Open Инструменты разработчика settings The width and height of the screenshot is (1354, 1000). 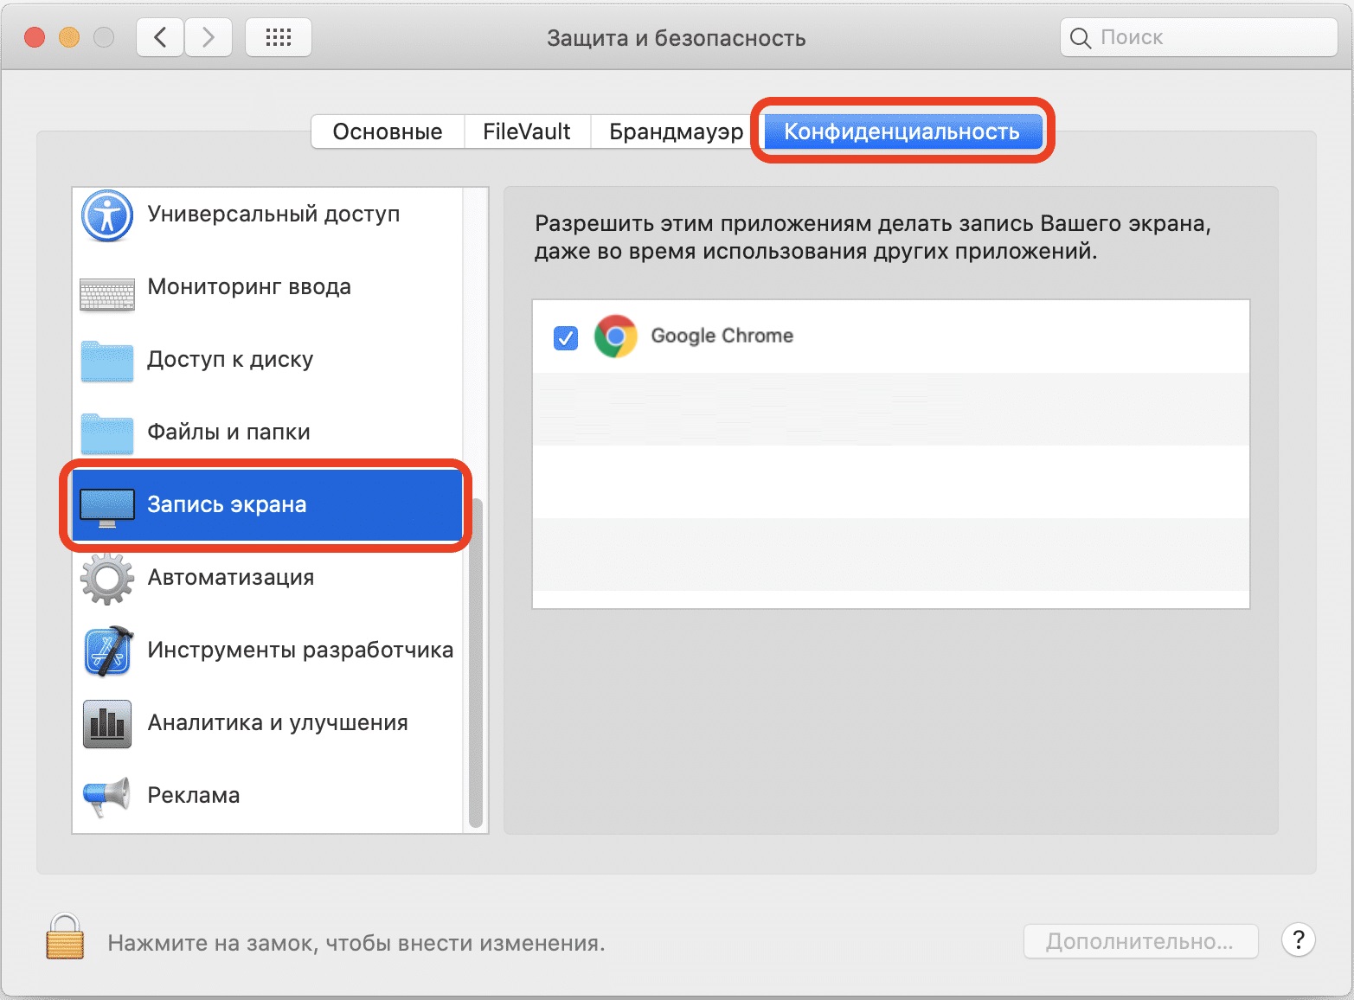300,650
